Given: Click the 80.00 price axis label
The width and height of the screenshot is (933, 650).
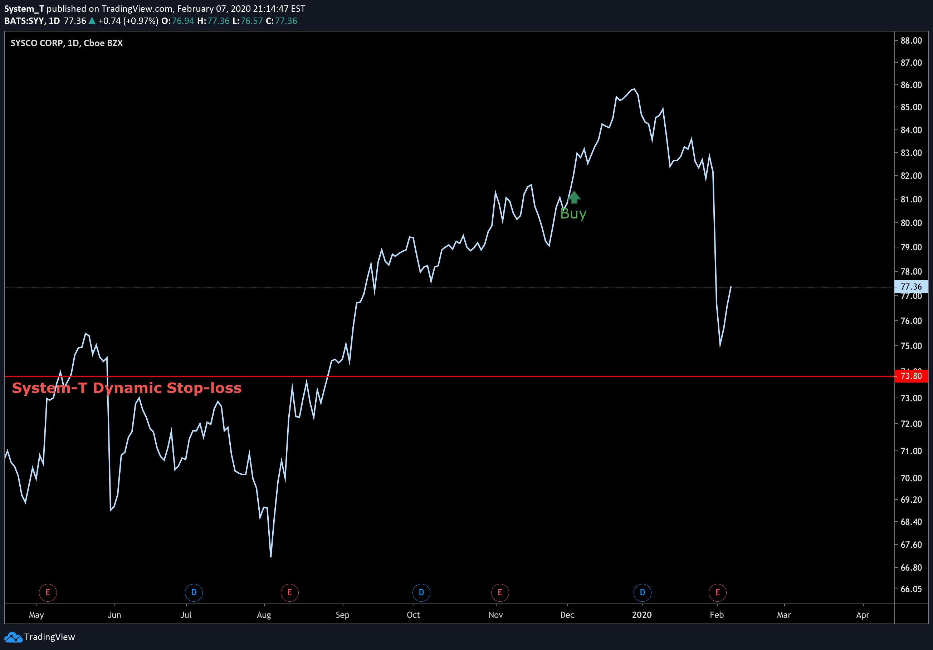Looking at the screenshot, I should pyautogui.click(x=911, y=223).
